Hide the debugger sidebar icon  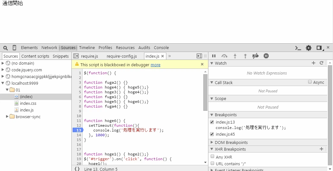tap(199, 56)
